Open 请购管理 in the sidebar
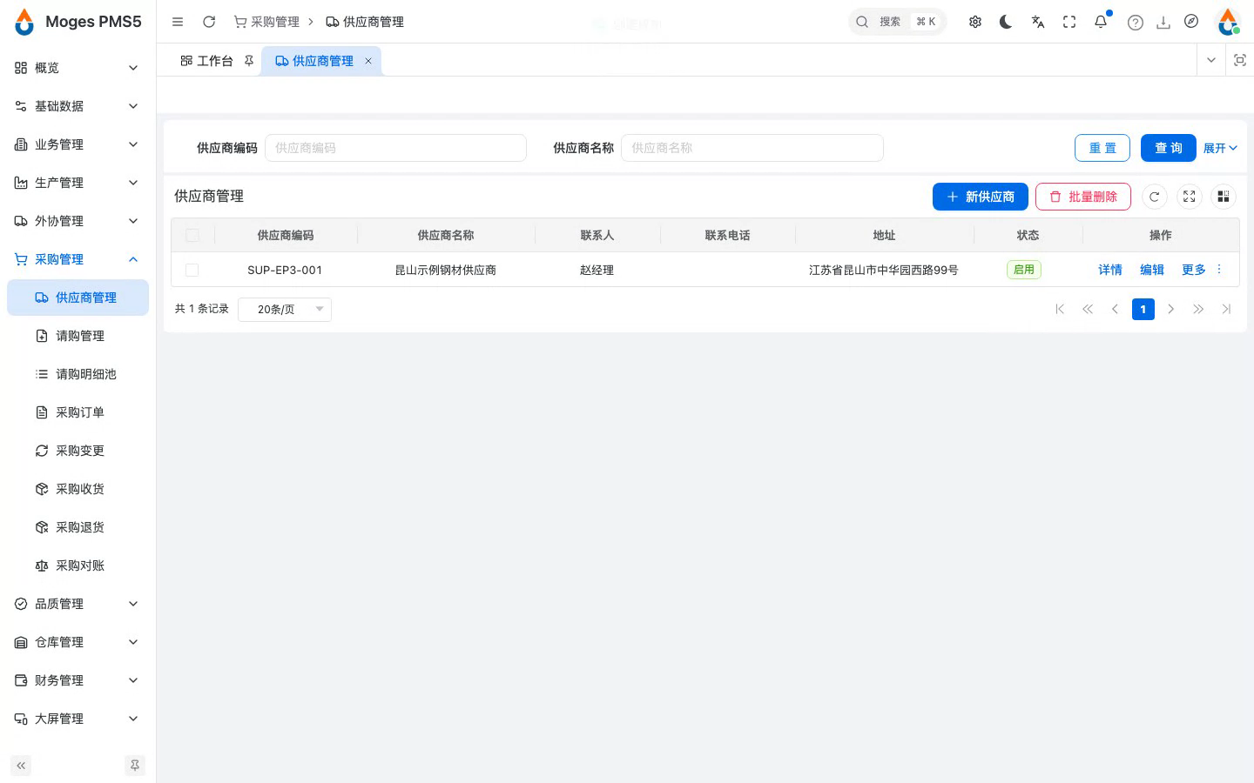1254x783 pixels. pos(78,336)
